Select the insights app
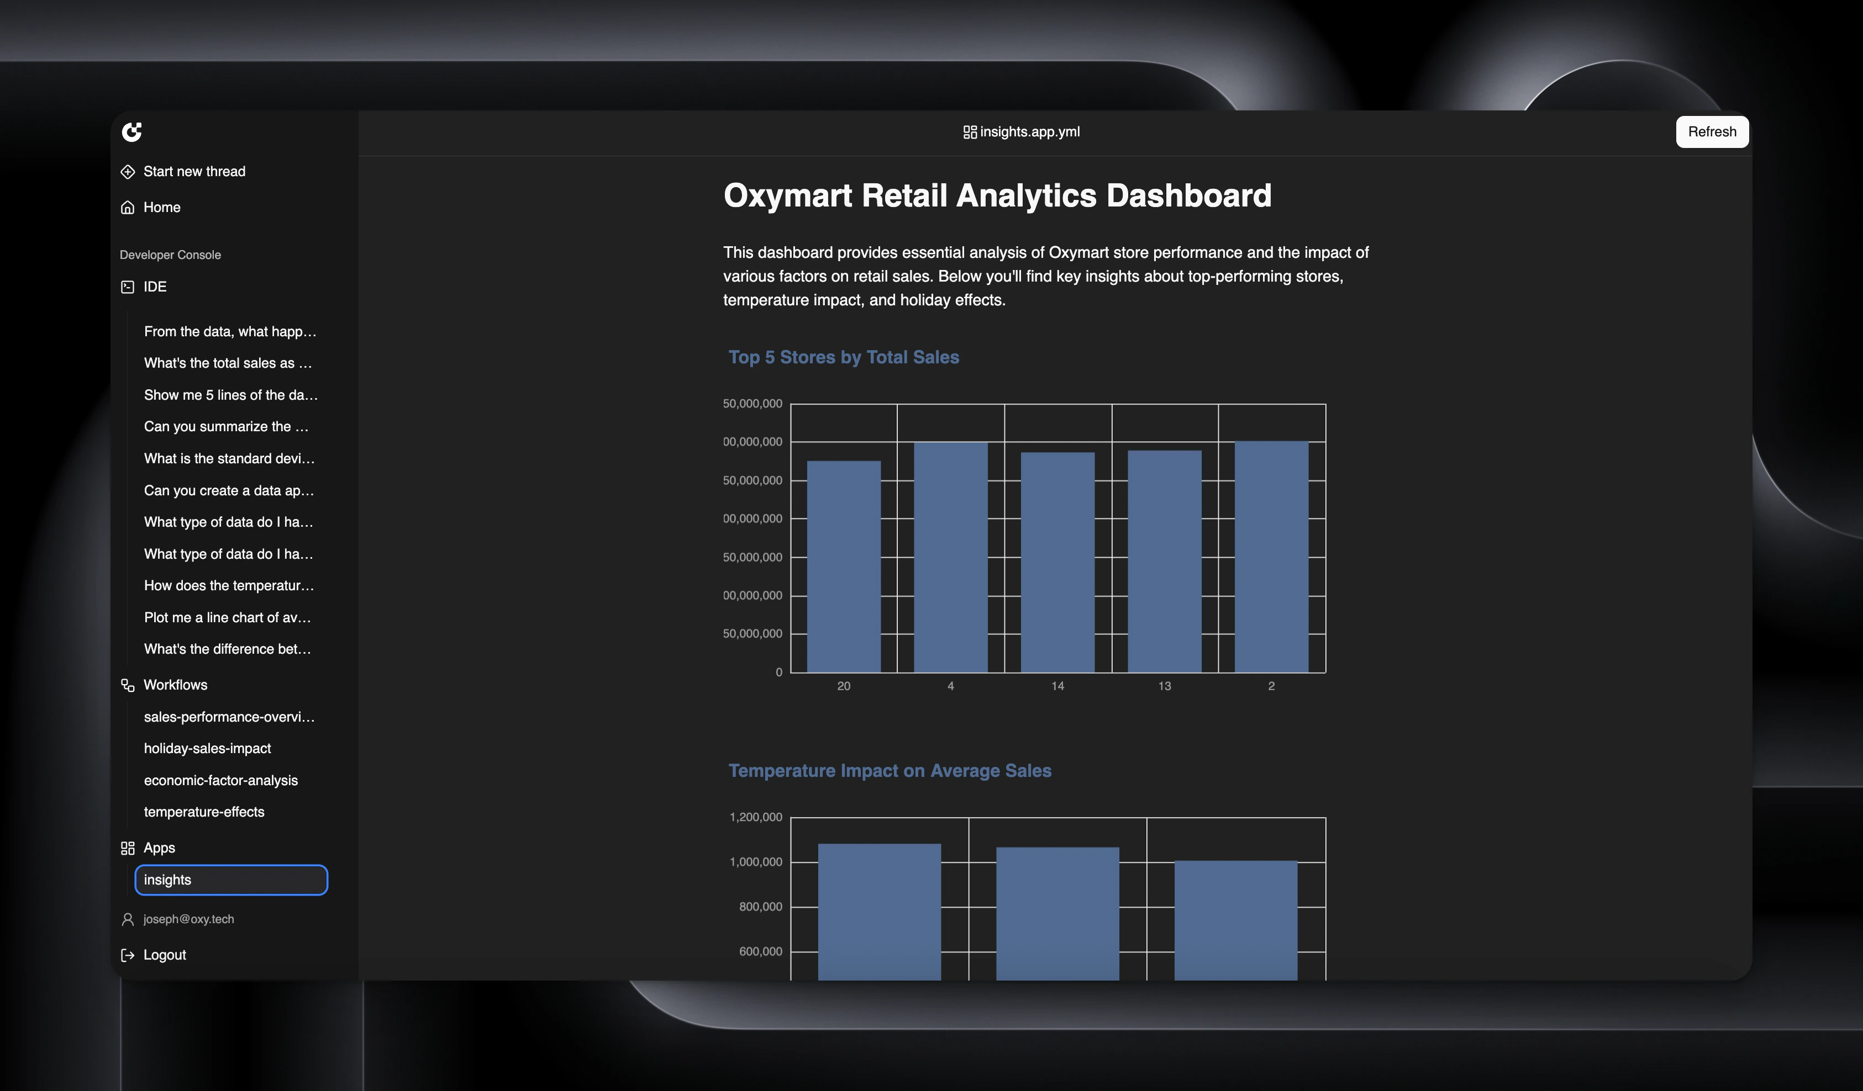 click(230, 880)
